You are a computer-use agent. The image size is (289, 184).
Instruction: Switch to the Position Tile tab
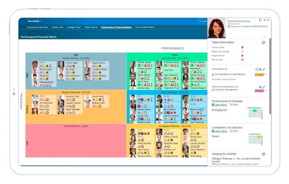point(58,27)
